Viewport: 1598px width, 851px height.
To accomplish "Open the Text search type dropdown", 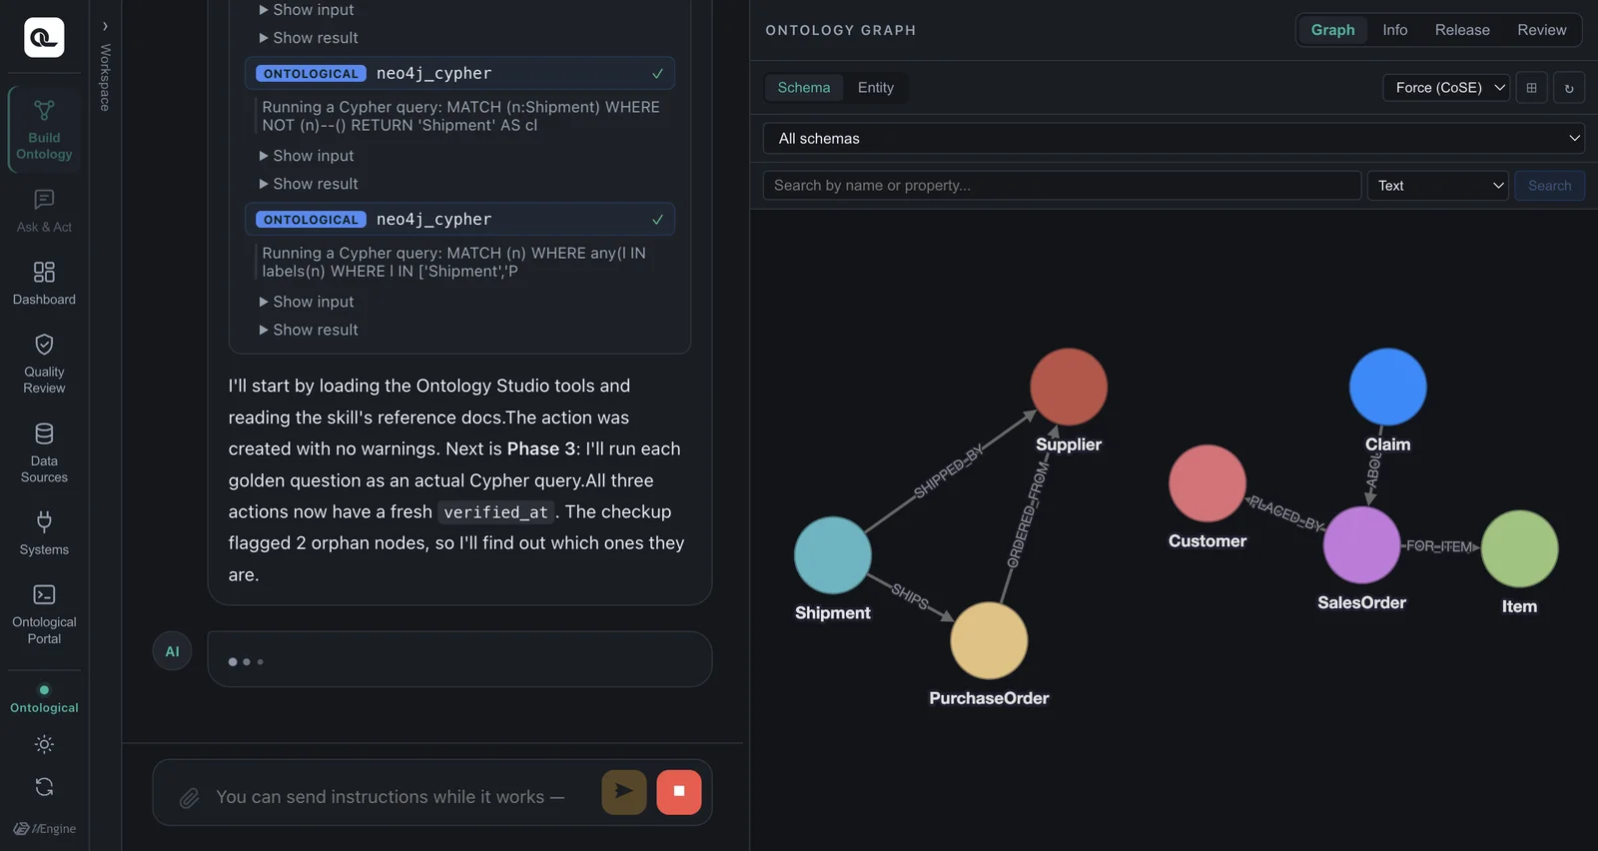I will (x=1437, y=186).
